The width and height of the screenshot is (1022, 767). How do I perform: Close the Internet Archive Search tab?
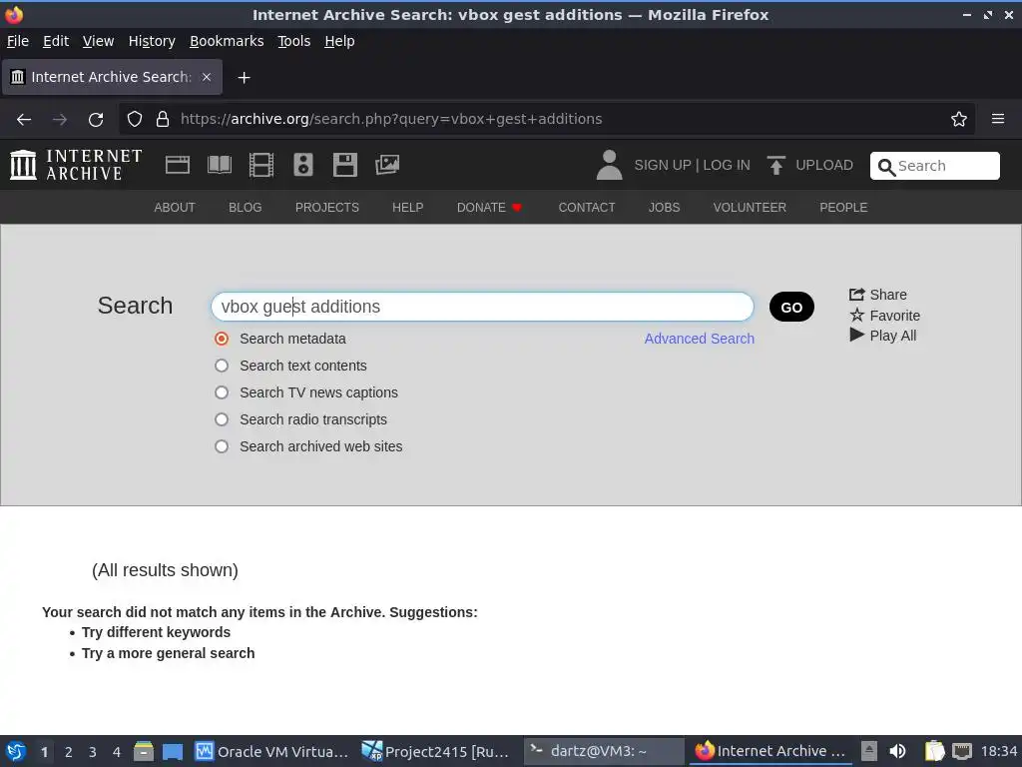(207, 77)
